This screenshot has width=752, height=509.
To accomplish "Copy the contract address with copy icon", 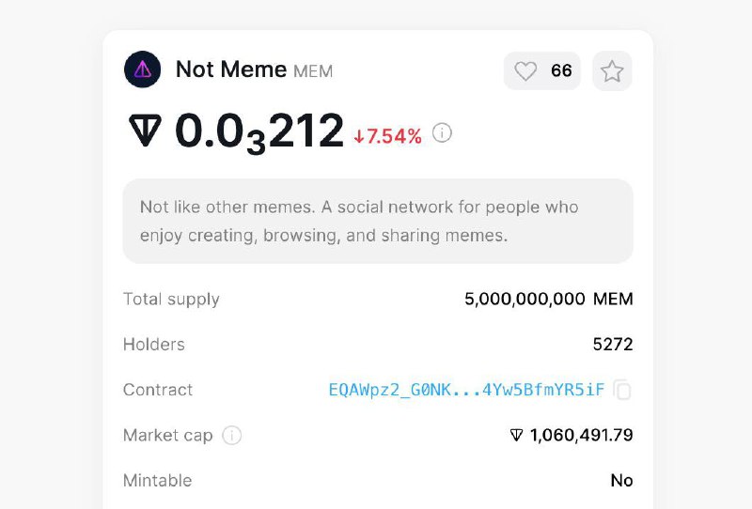I will pos(622,389).
